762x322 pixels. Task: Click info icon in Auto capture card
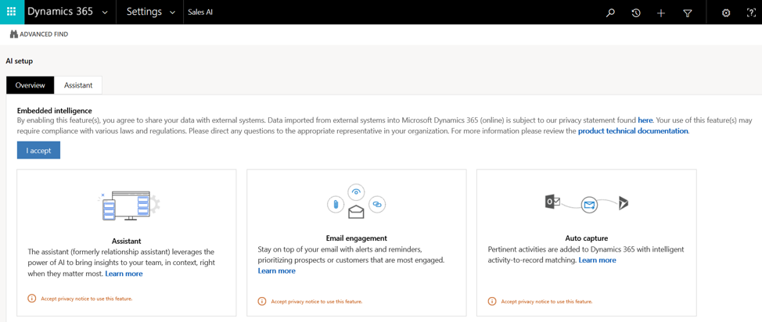point(492,301)
